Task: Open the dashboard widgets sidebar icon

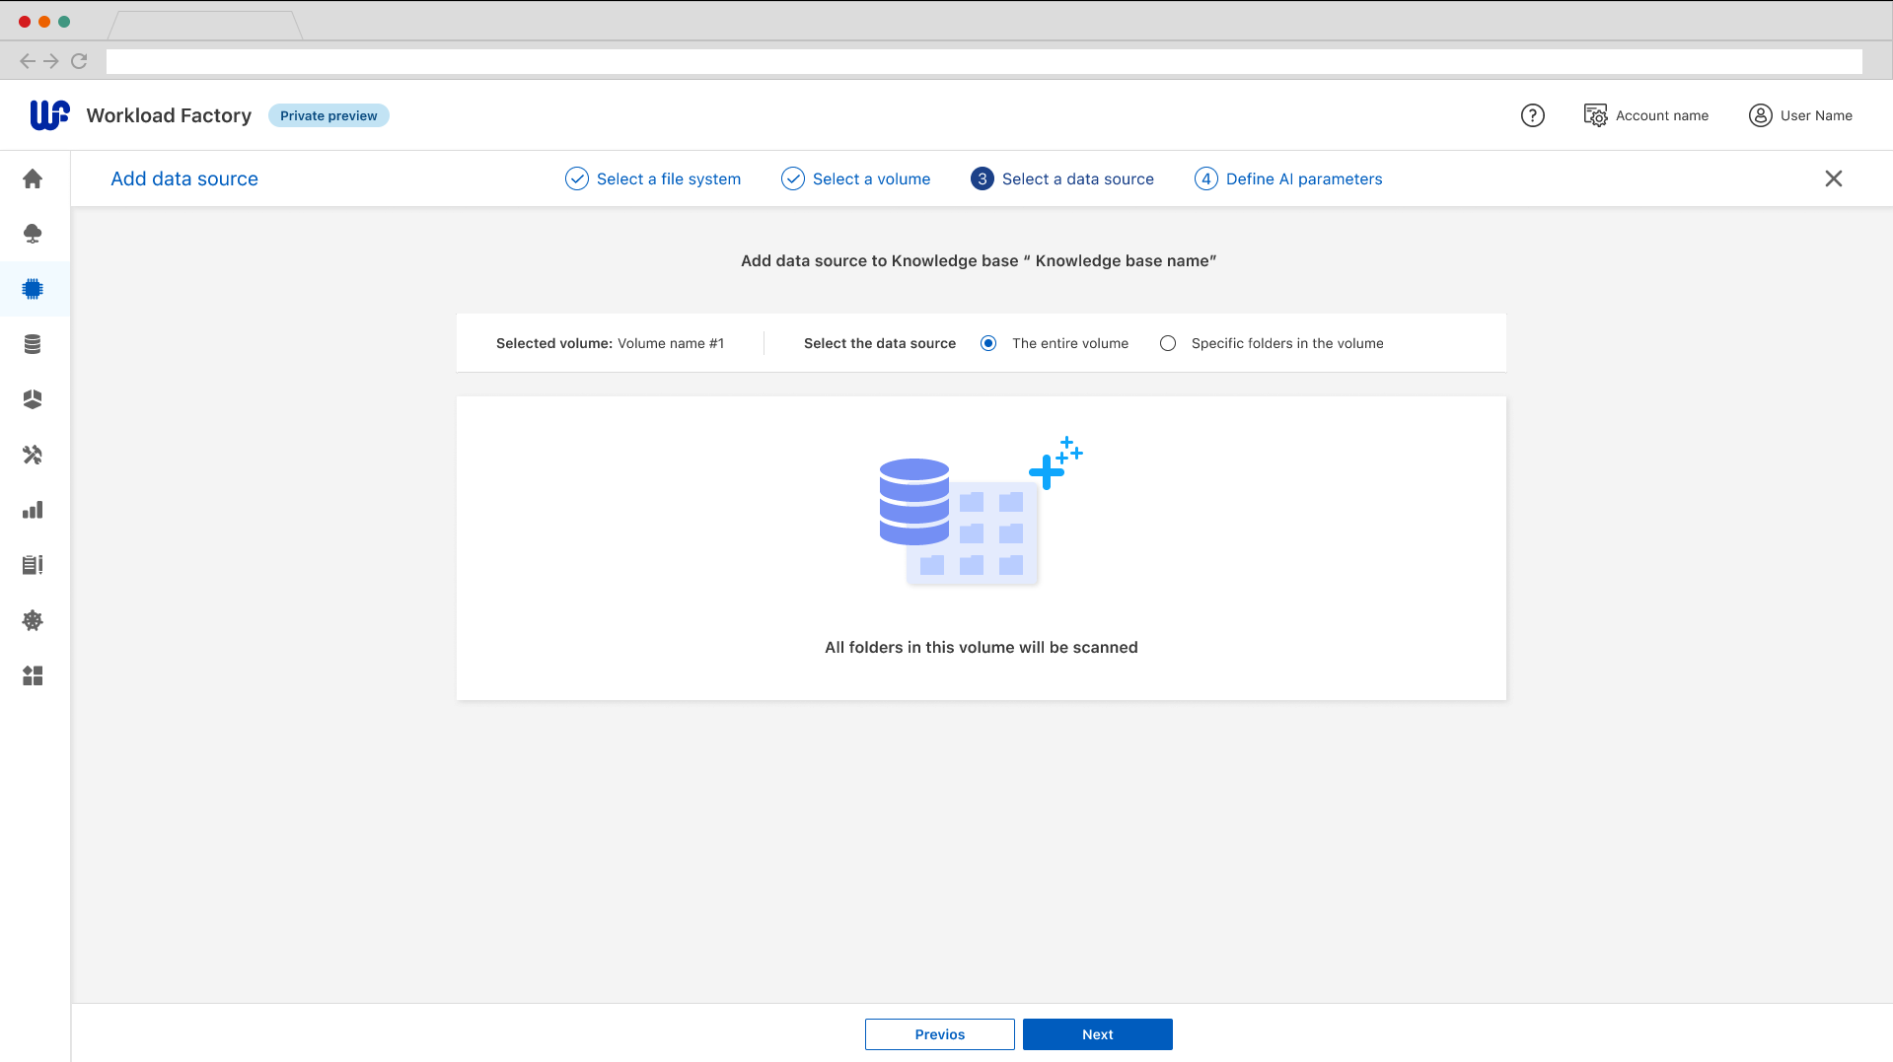Action: [x=33, y=675]
